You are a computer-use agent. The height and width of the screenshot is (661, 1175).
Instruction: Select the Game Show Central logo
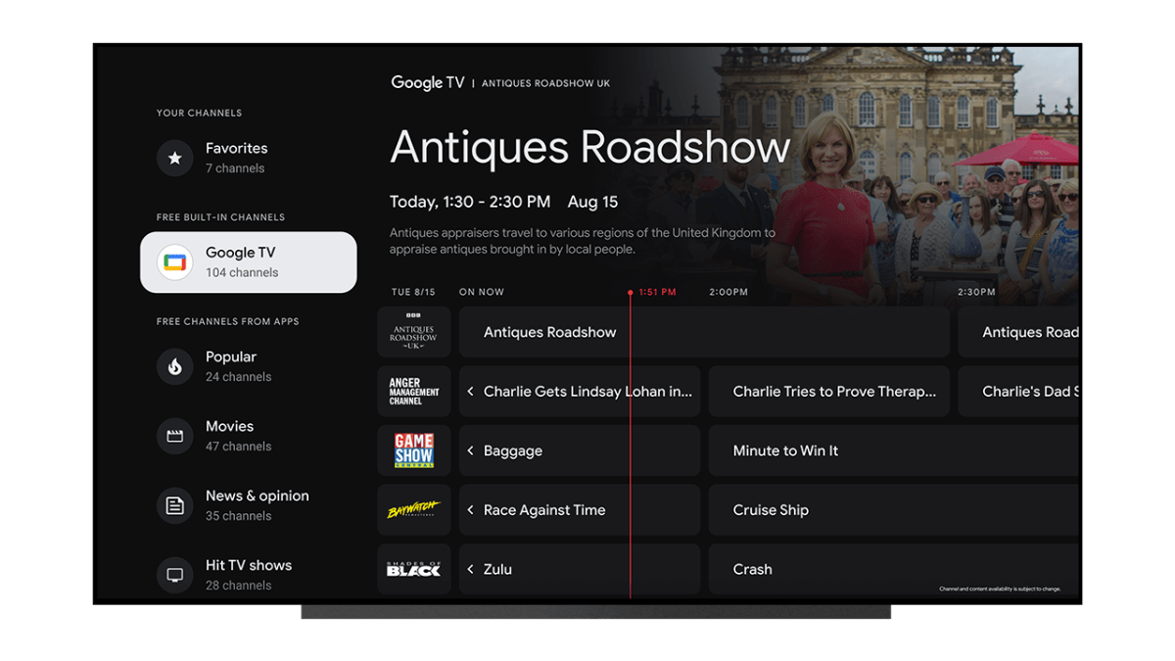pyautogui.click(x=413, y=449)
